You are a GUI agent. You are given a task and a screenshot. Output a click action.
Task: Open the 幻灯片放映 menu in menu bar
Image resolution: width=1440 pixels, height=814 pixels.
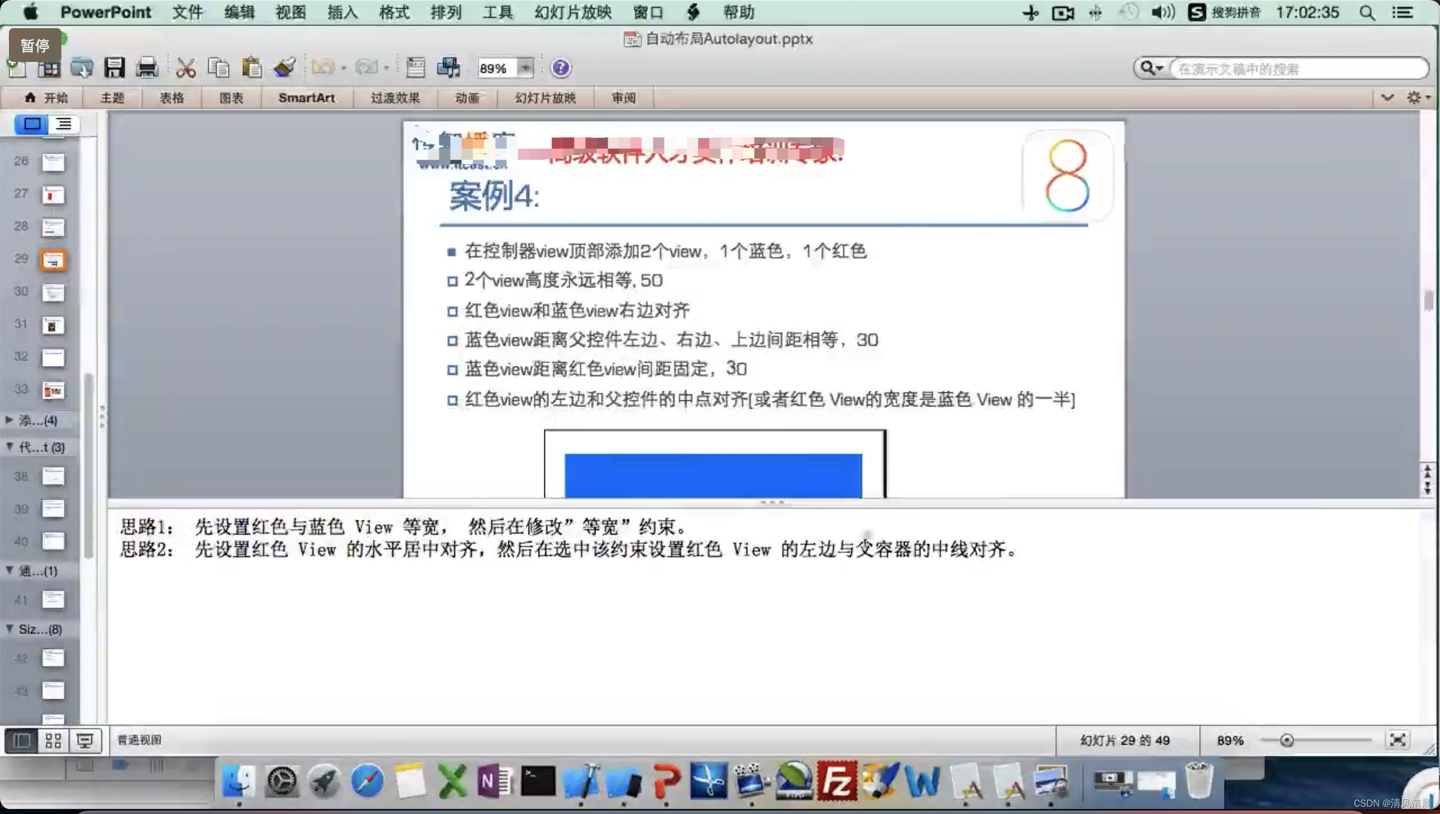click(573, 12)
